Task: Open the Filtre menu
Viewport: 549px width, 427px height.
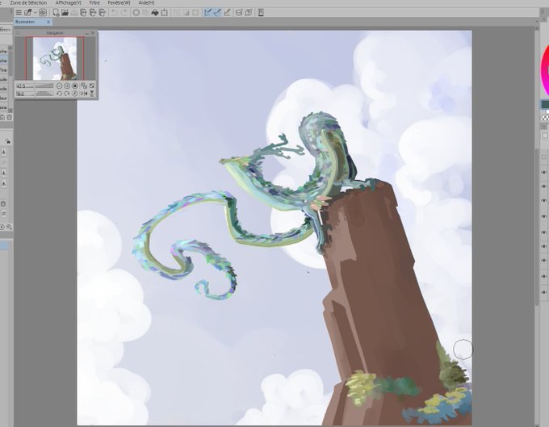Action: pyautogui.click(x=94, y=2)
